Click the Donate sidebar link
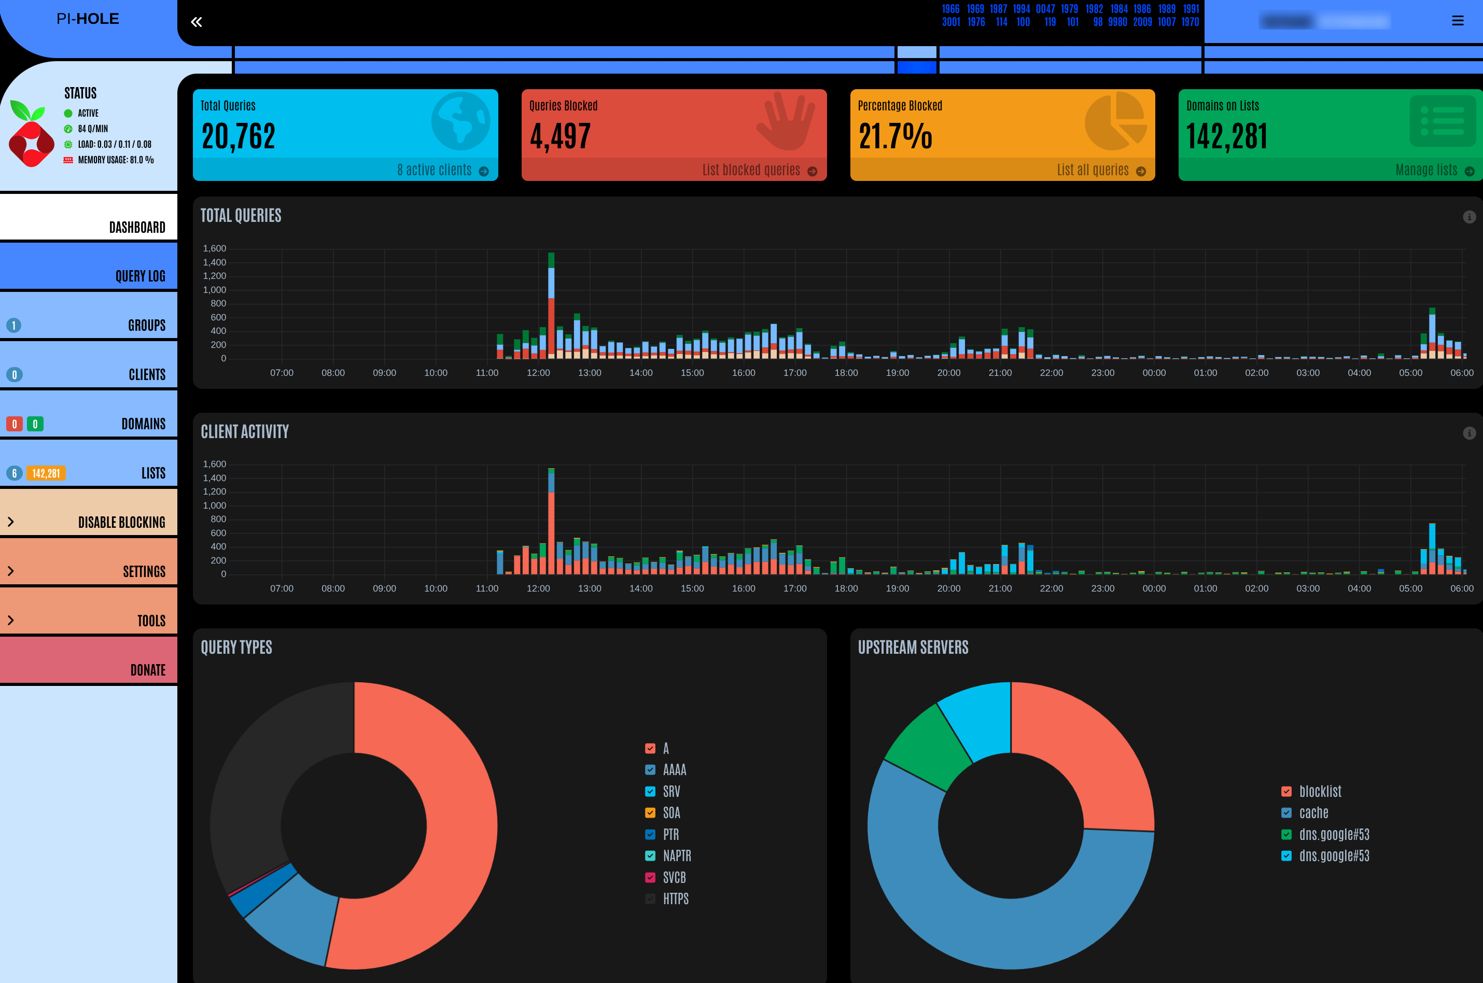 point(147,669)
